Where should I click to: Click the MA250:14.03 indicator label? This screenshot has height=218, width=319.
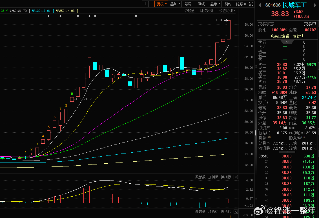65,11
